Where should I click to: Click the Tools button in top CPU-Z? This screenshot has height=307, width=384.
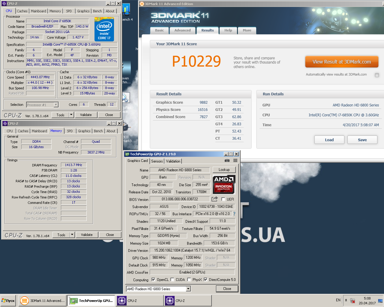tap(60, 115)
